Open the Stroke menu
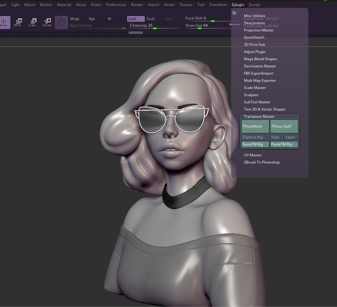The height and width of the screenshot is (307, 337). 169,5
